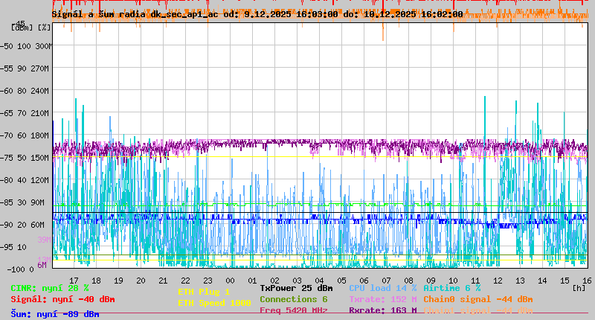Select the Txrate 152 M legend label
This screenshot has width=595, height=320.
(x=382, y=299)
